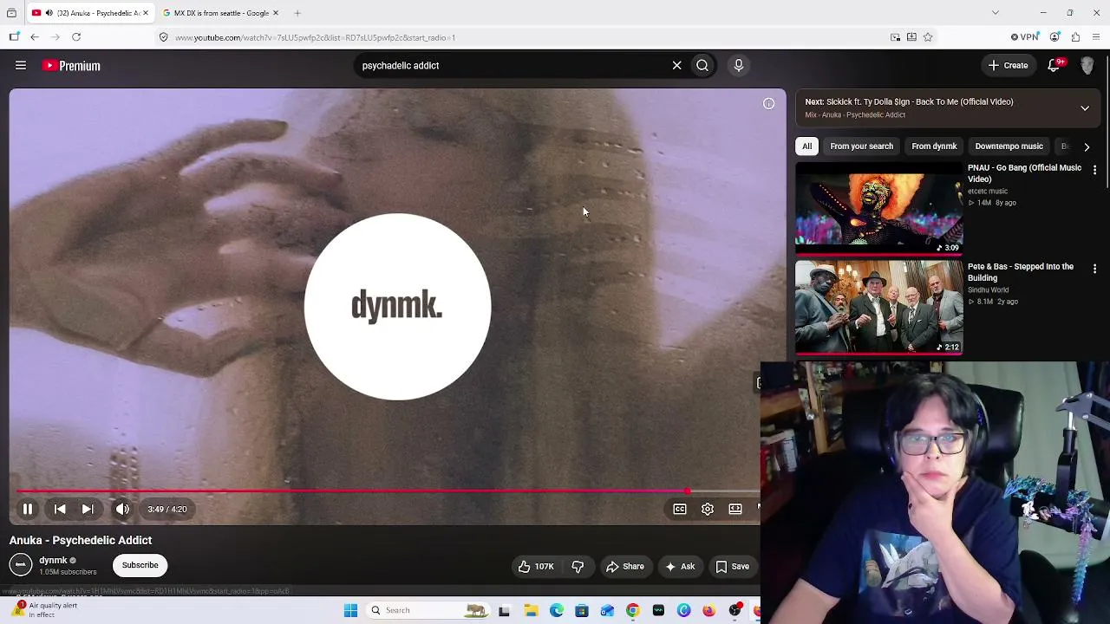
Task: Open browser extensions puzzle icon
Action: tap(1075, 37)
